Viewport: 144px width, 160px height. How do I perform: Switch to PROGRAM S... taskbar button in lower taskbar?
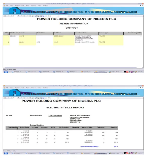click(x=72, y=153)
